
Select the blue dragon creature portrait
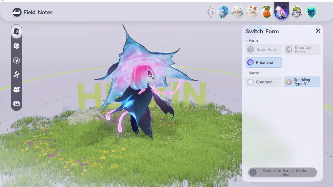(222, 12)
